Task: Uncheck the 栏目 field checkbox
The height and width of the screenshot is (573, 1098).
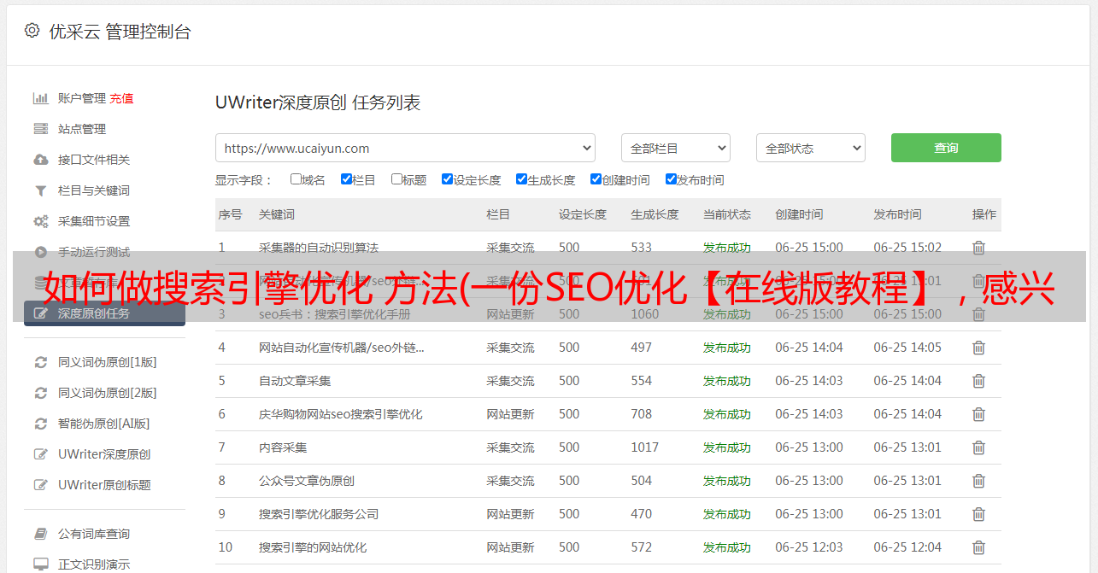Action: click(346, 179)
